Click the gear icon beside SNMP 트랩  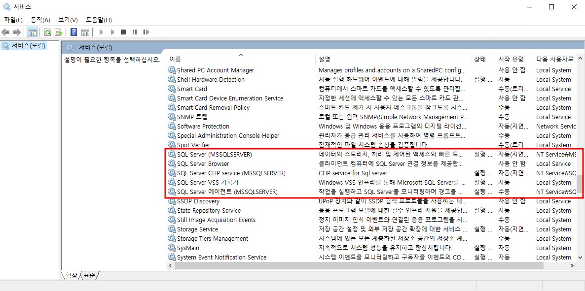point(172,117)
